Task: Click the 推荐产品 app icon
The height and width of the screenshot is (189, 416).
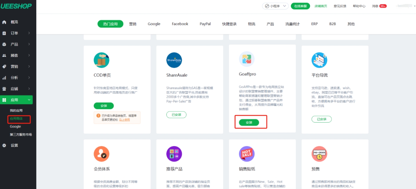Action: pos(174,154)
